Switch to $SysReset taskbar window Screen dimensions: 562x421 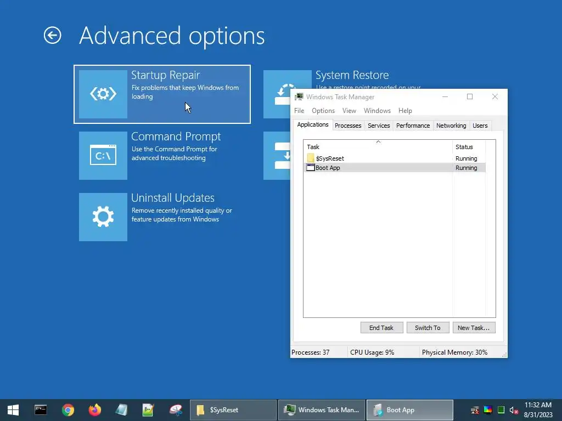[x=233, y=410]
